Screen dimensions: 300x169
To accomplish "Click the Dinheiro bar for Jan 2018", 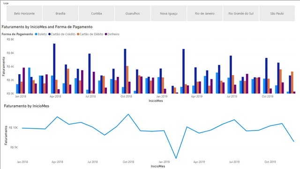I will coord(24,80).
